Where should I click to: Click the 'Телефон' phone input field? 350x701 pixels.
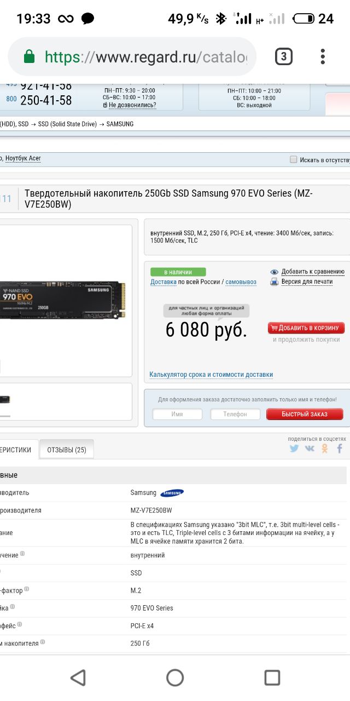coord(235,414)
